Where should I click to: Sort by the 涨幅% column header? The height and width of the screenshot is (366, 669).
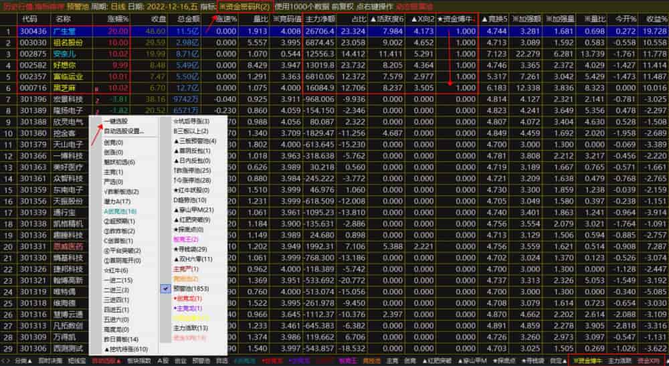(x=117, y=19)
